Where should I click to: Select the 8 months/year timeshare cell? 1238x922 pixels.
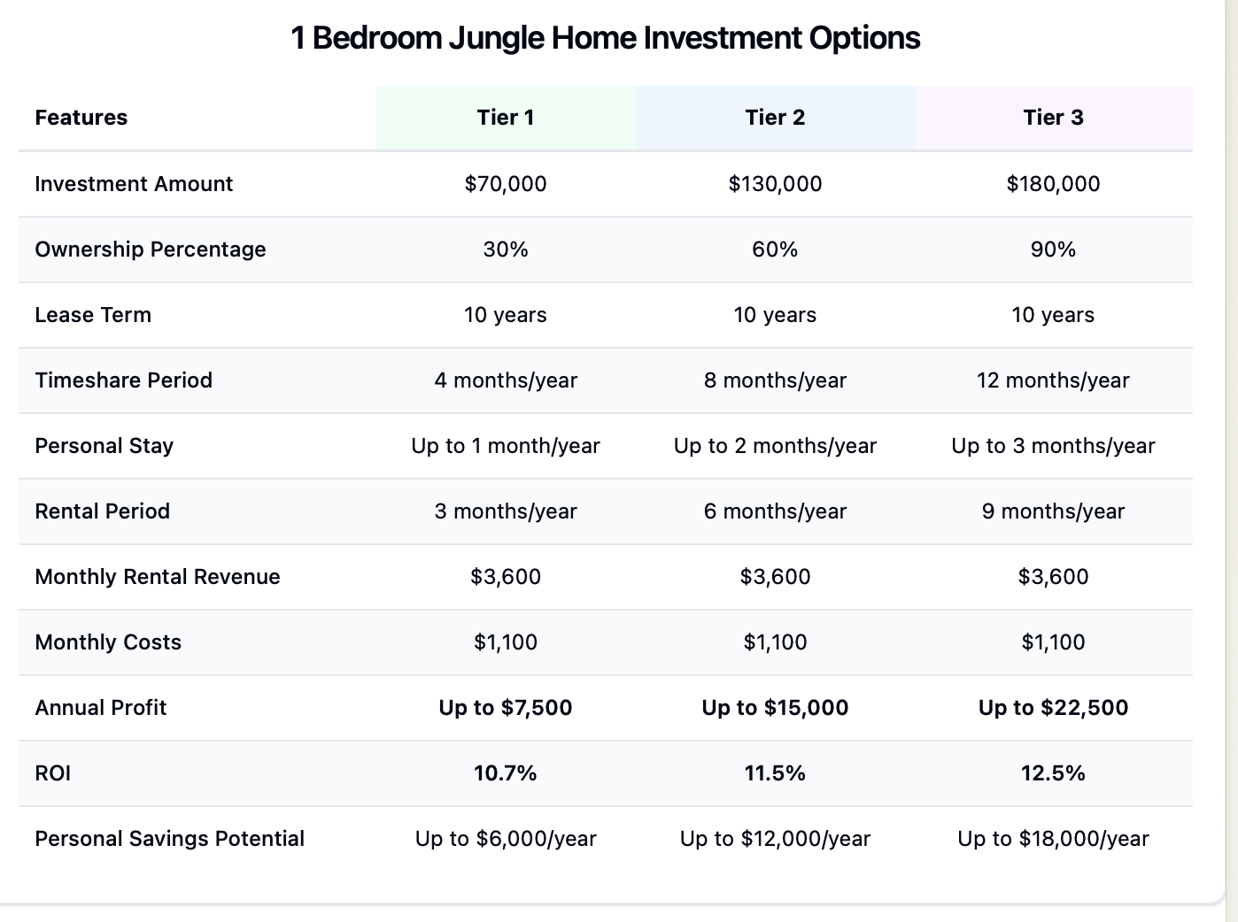click(x=775, y=380)
